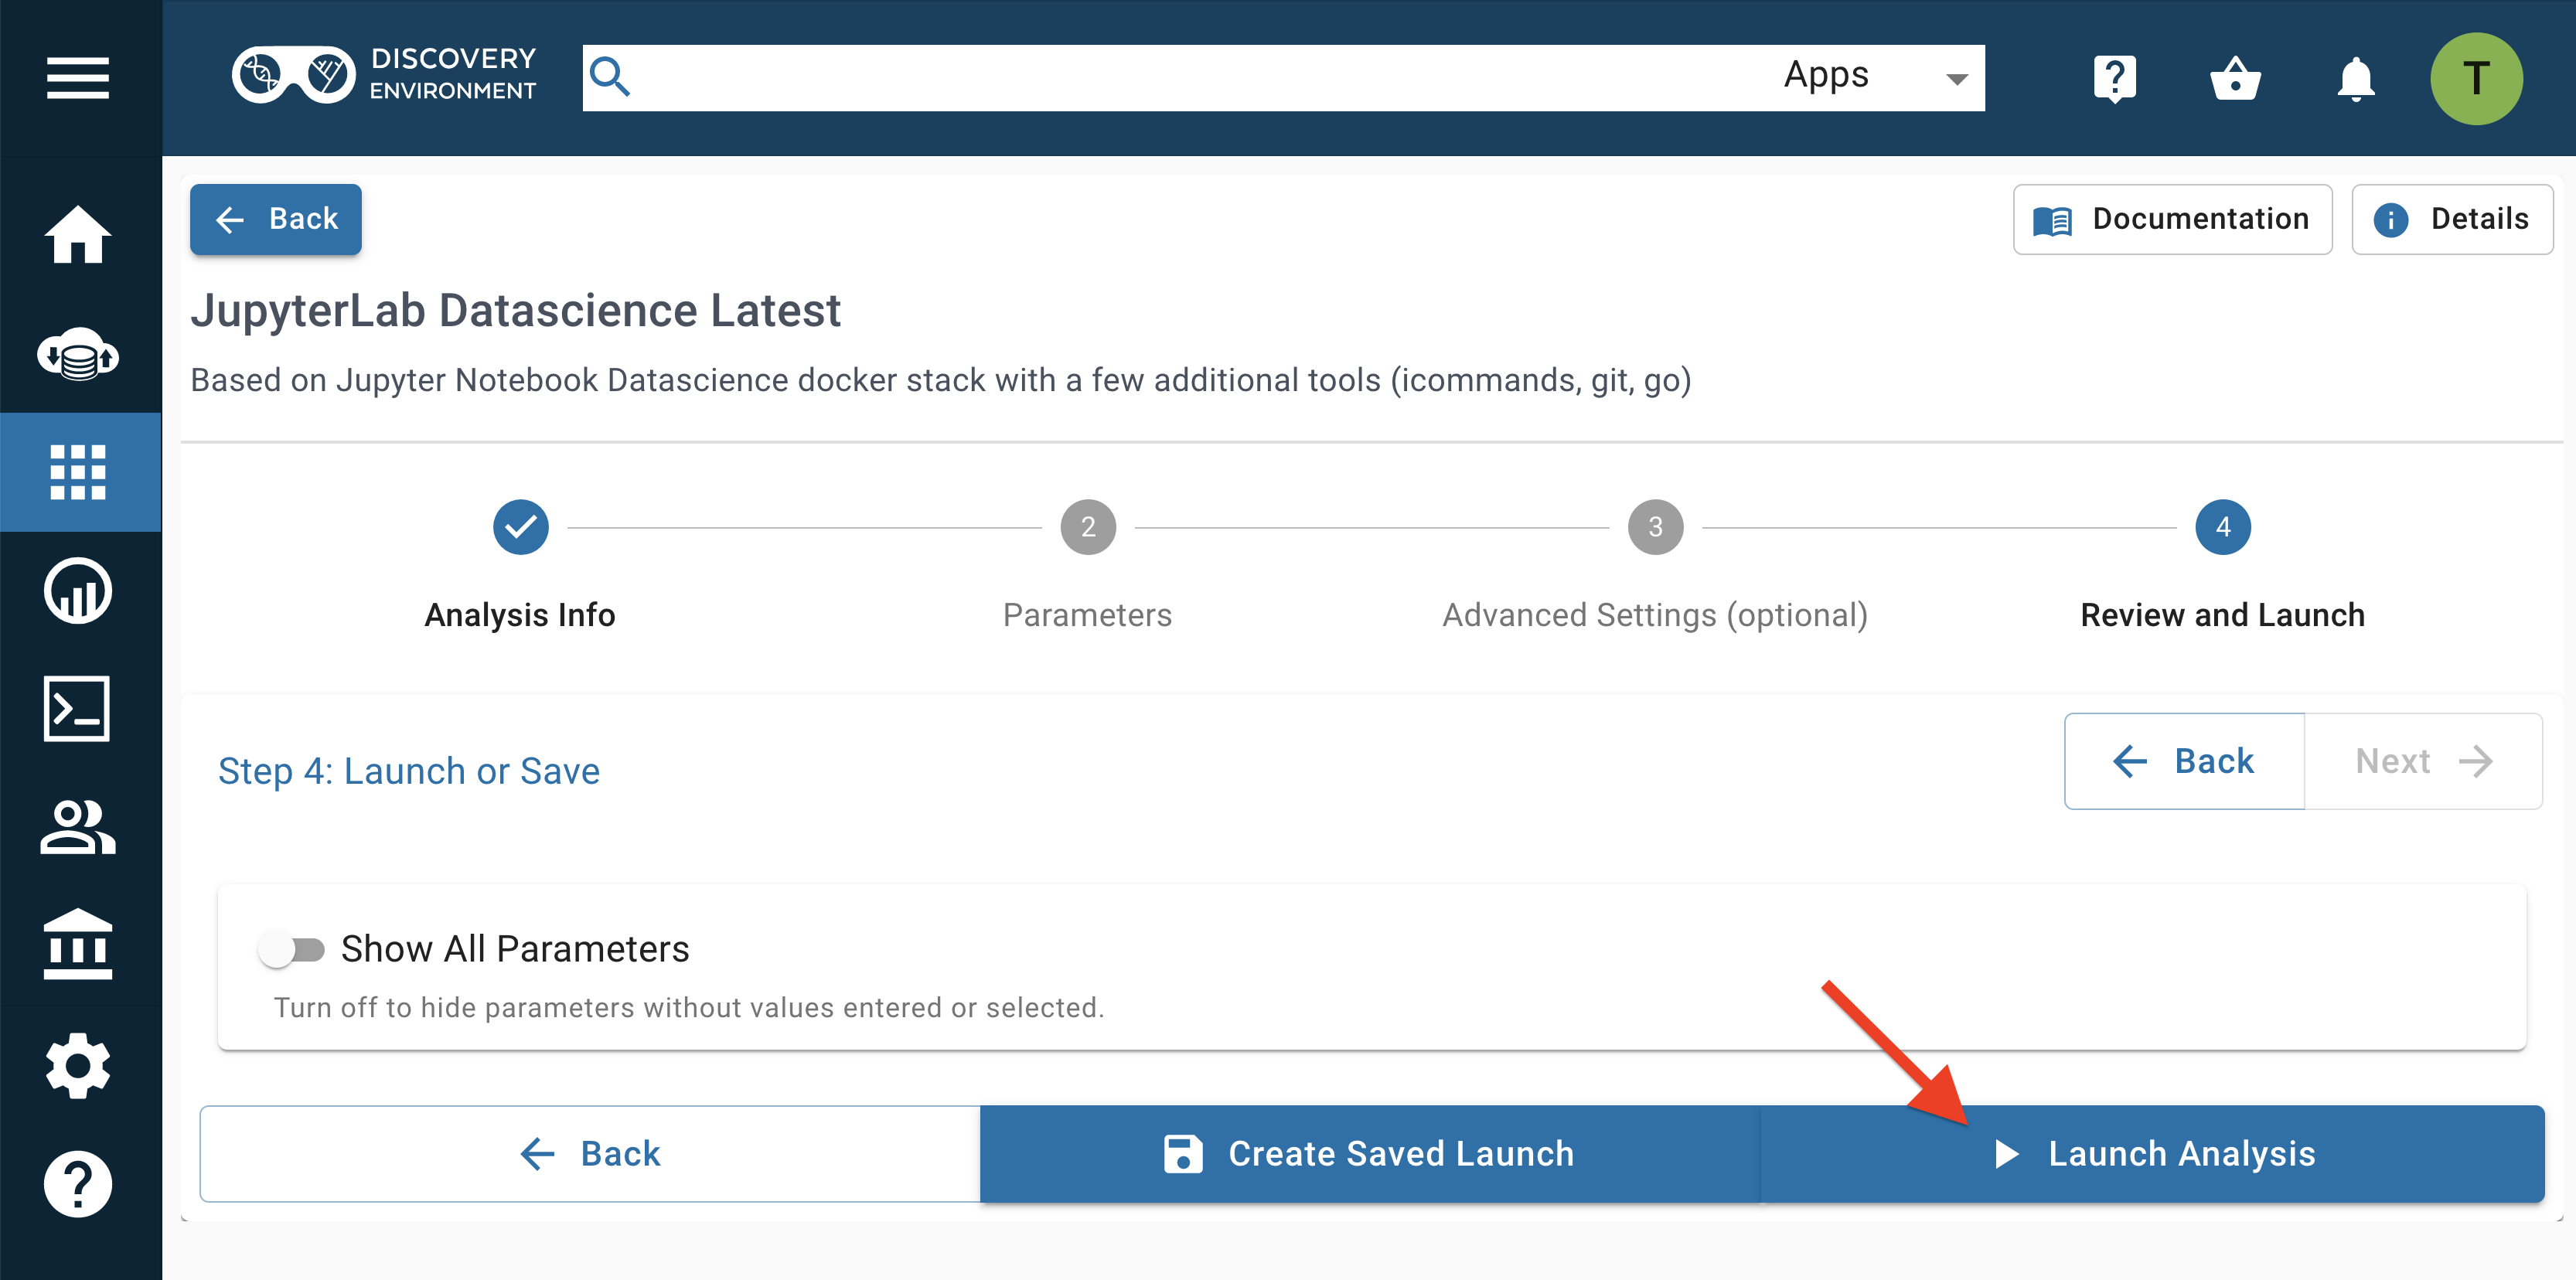
Task: Open the Data cloud storage section
Action: click(77, 354)
